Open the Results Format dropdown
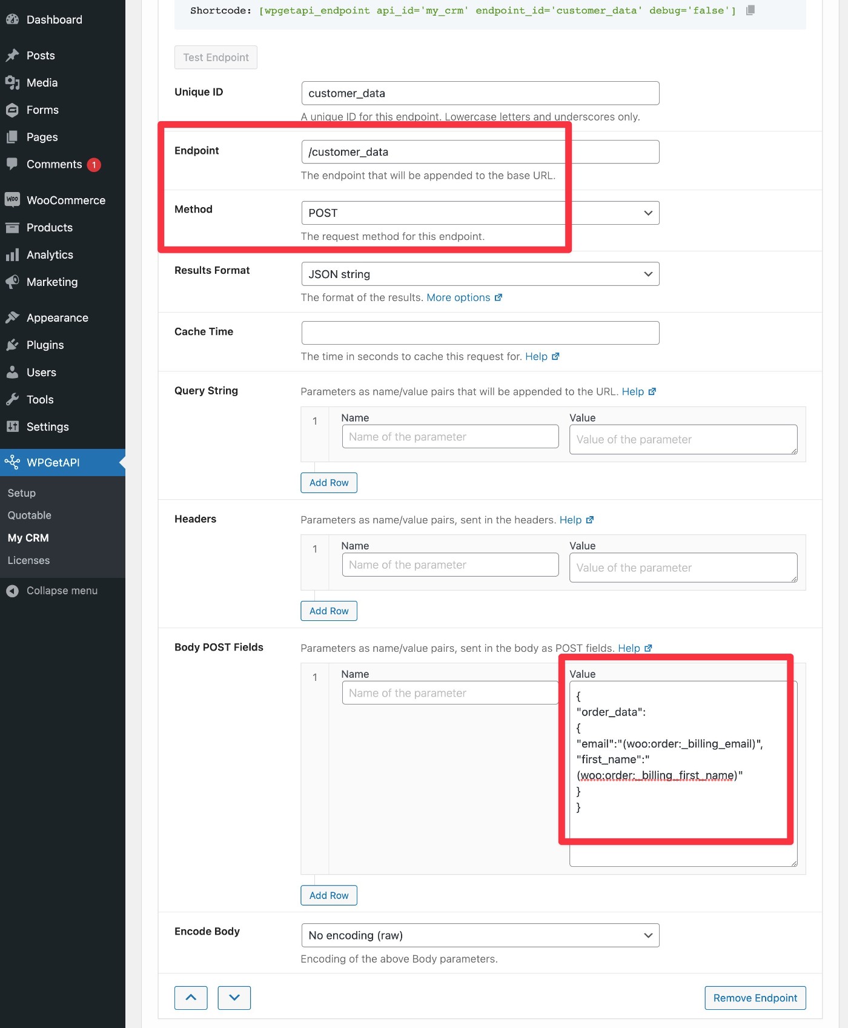 [480, 274]
